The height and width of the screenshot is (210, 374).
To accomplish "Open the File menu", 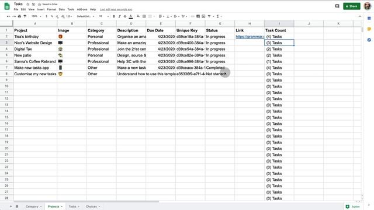I will pos(16,9).
